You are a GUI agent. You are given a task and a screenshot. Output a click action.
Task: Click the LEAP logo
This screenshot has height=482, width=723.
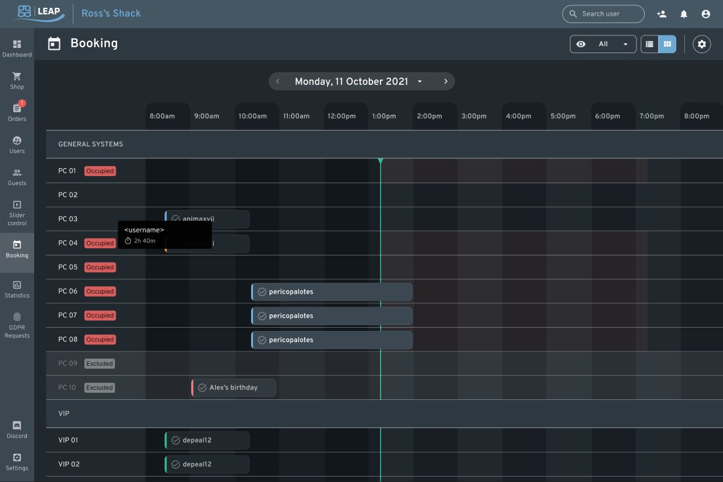tap(39, 12)
